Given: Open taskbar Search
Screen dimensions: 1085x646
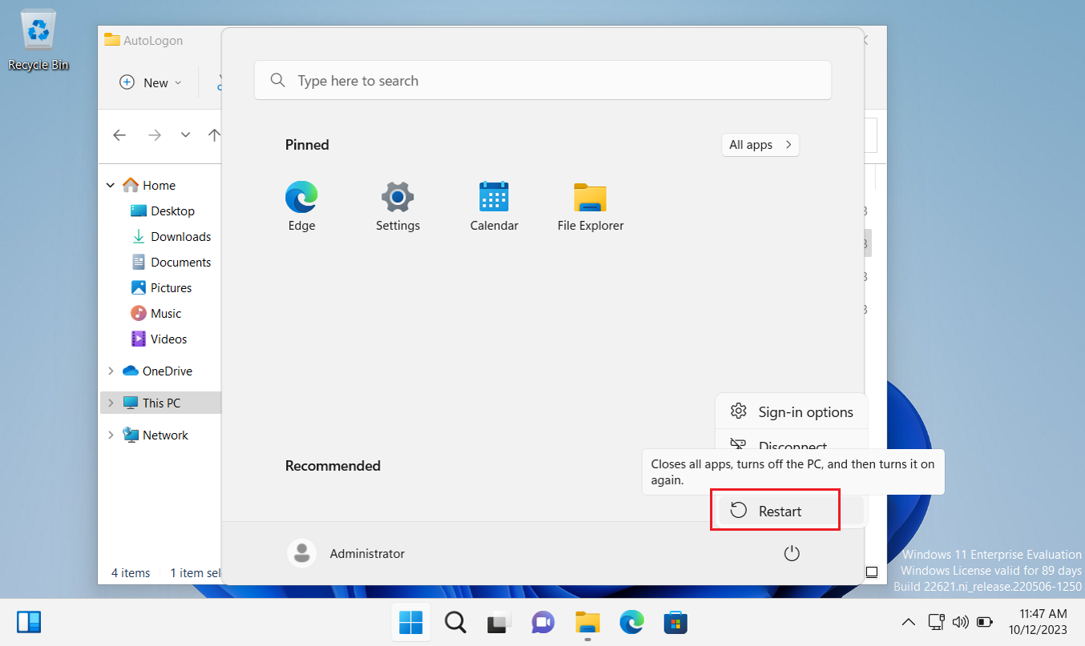Looking at the screenshot, I should tap(455, 622).
